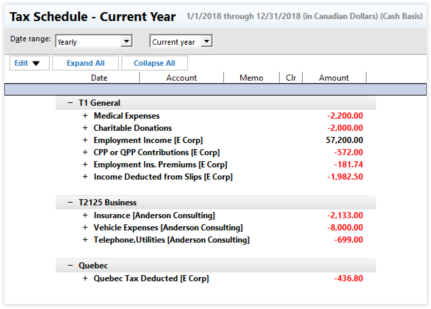This screenshot has width=431, height=309.
Task: Open the Current year dropdown
Action: [x=206, y=42]
